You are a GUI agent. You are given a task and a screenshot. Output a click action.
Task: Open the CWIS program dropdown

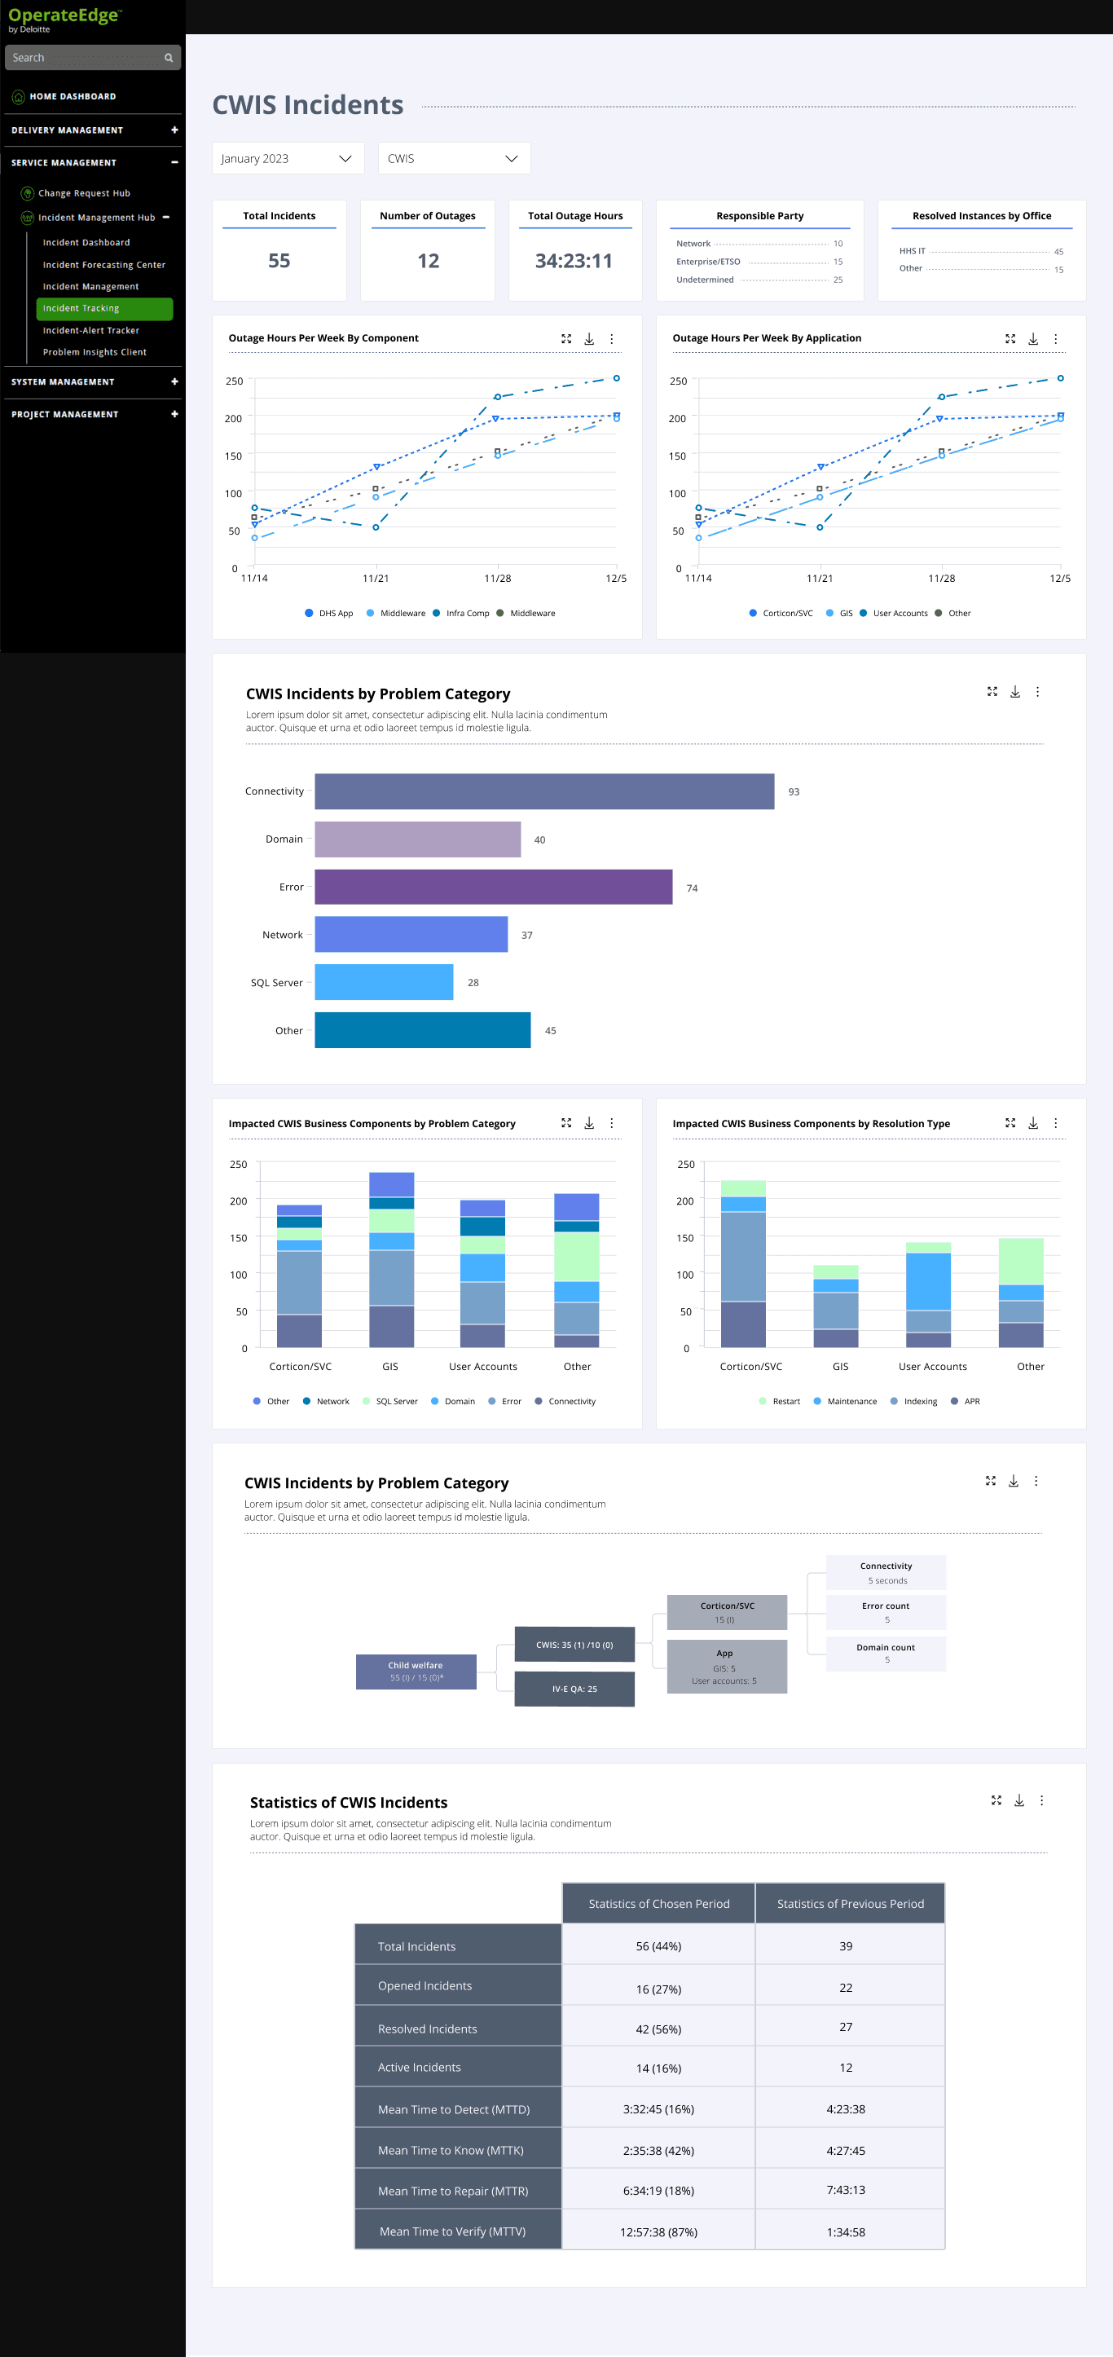[455, 158]
